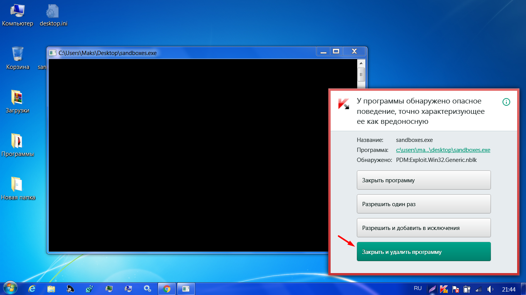Viewport: 526px width, 295px height.
Task: Click Разрешить и добавить в исключения
Action: pyautogui.click(x=424, y=228)
